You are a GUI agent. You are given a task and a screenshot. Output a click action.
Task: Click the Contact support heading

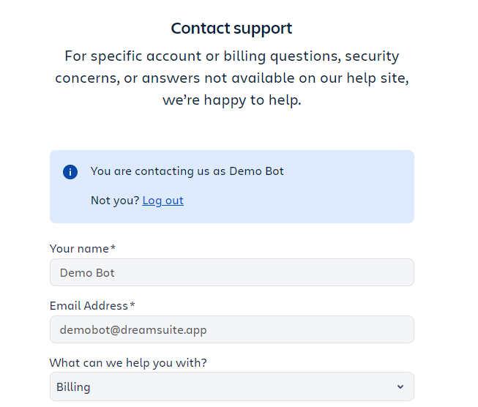click(231, 29)
